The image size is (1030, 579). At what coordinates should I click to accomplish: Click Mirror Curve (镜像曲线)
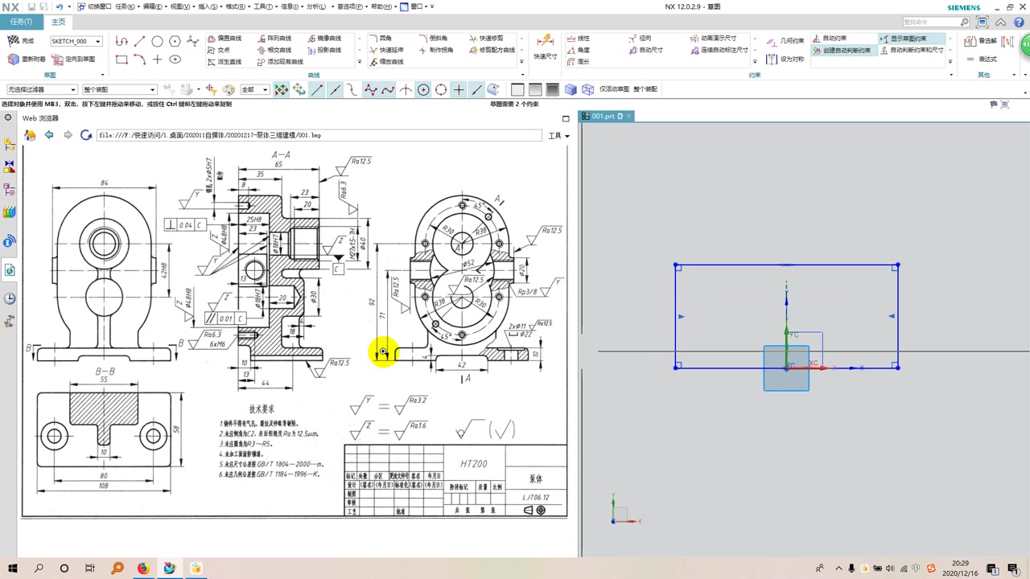pyautogui.click(x=323, y=38)
